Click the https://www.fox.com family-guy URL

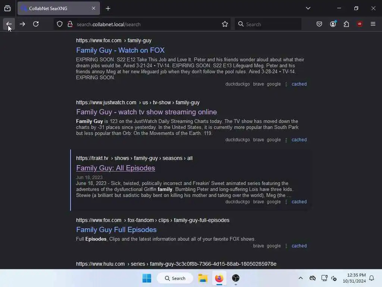pyautogui.click(x=113, y=40)
